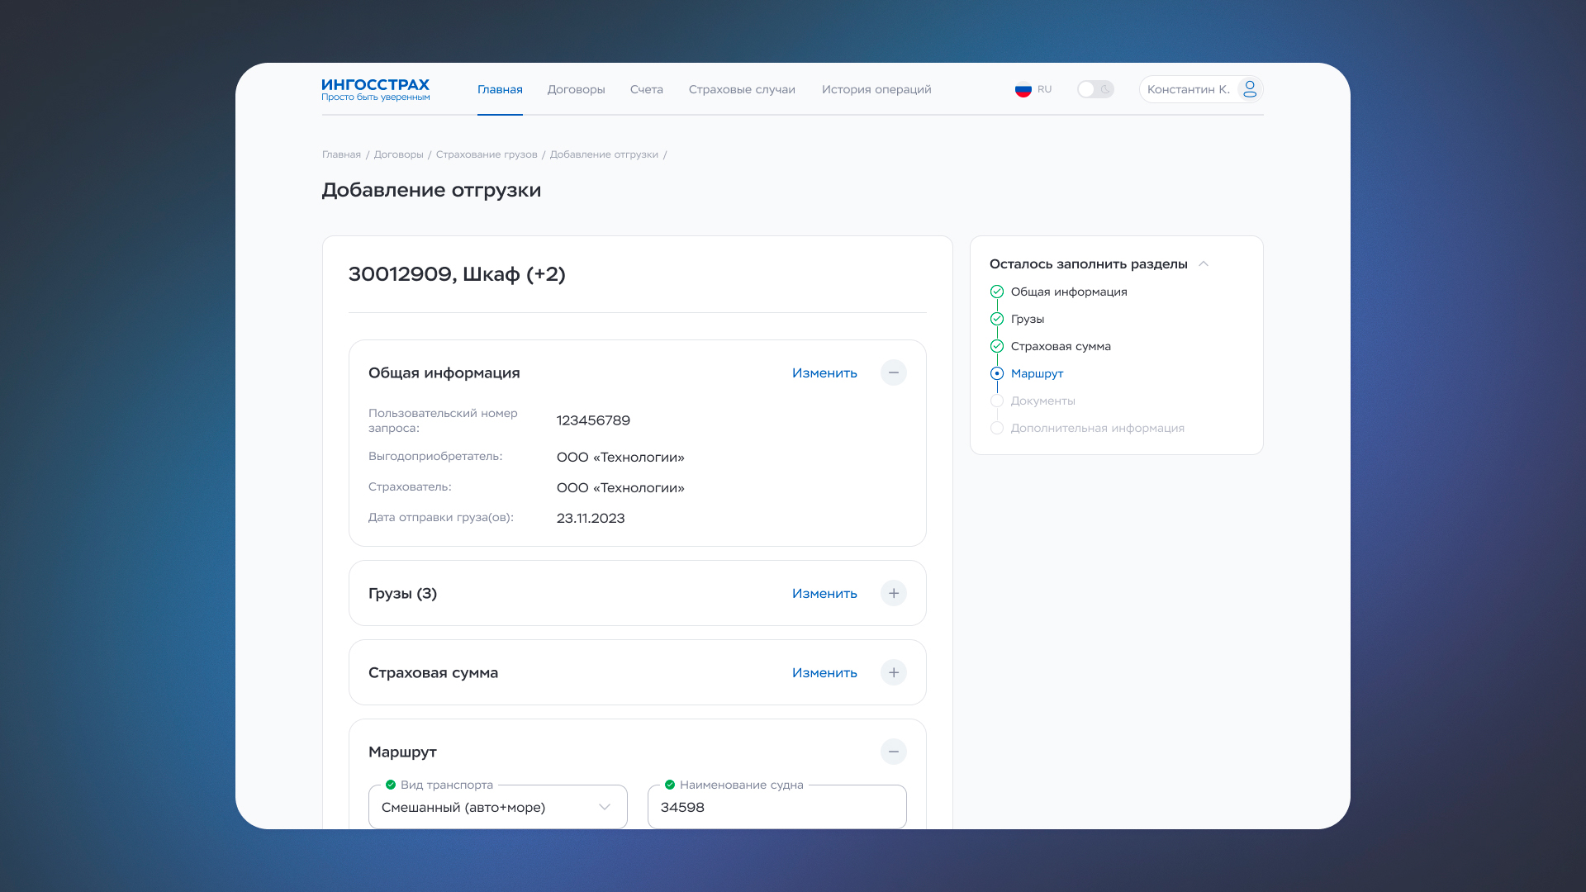Click the Russian flag language icon
1586x892 pixels.
(x=1023, y=89)
